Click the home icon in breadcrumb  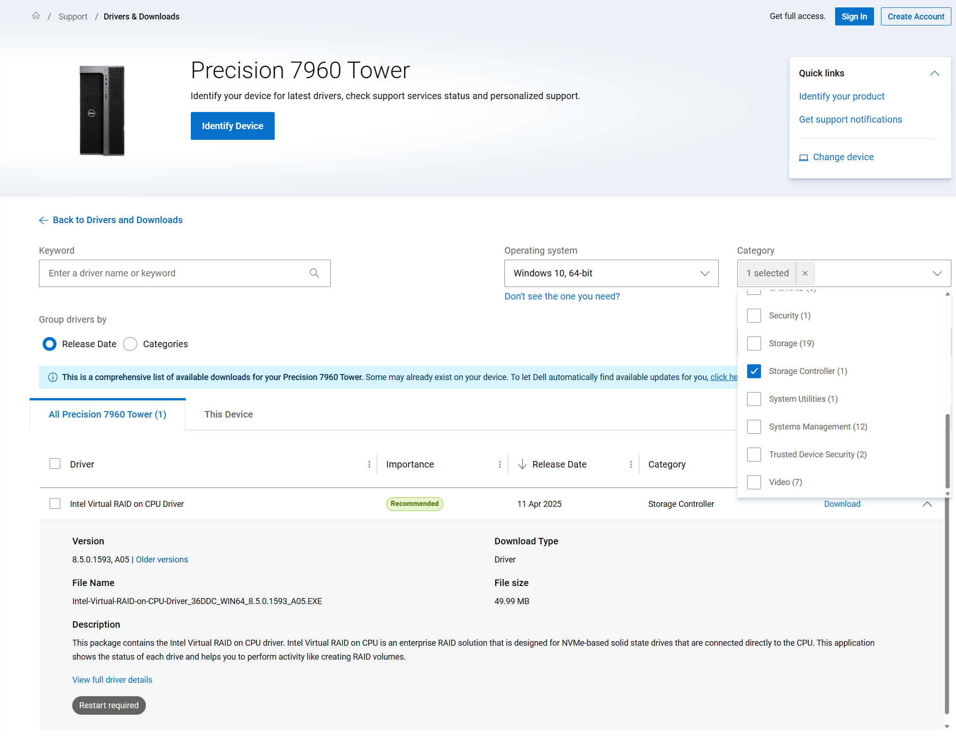coord(36,16)
